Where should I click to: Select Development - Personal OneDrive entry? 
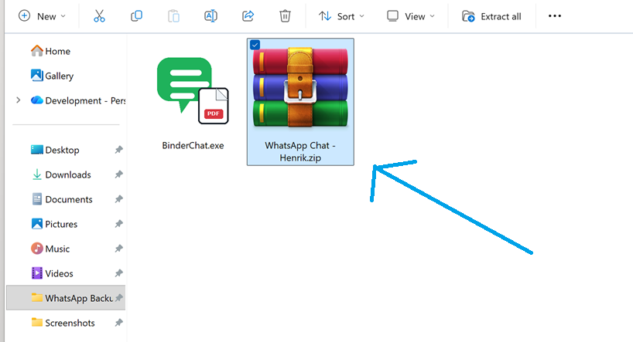pyautogui.click(x=78, y=100)
